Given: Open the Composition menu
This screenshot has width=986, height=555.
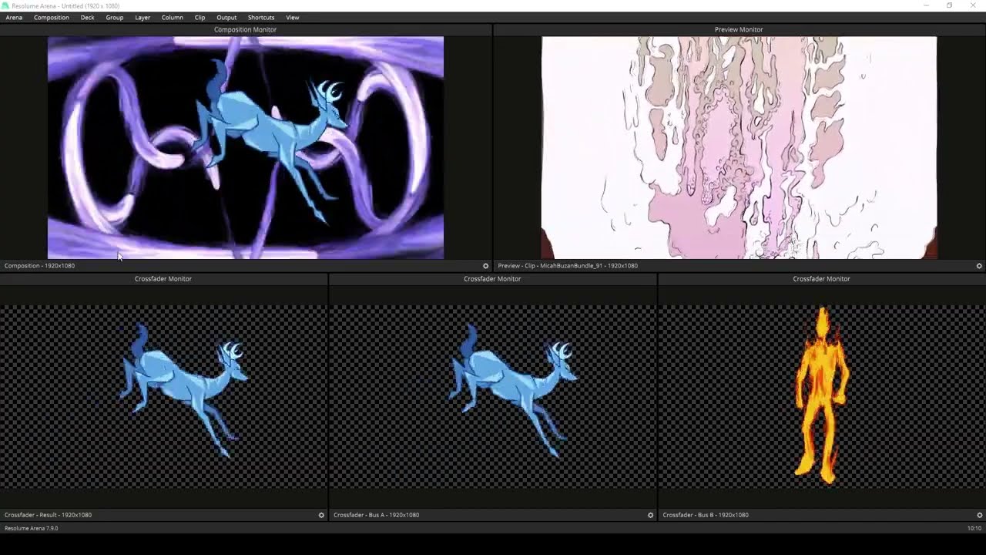Looking at the screenshot, I should [51, 17].
